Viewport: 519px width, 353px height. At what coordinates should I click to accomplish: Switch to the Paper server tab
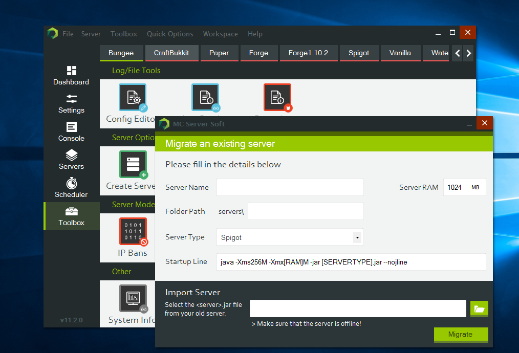click(x=219, y=53)
